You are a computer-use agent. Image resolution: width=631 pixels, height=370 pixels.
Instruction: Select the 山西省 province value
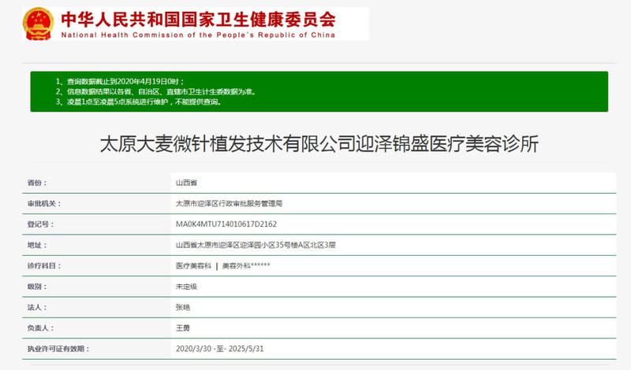pyautogui.click(x=187, y=182)
